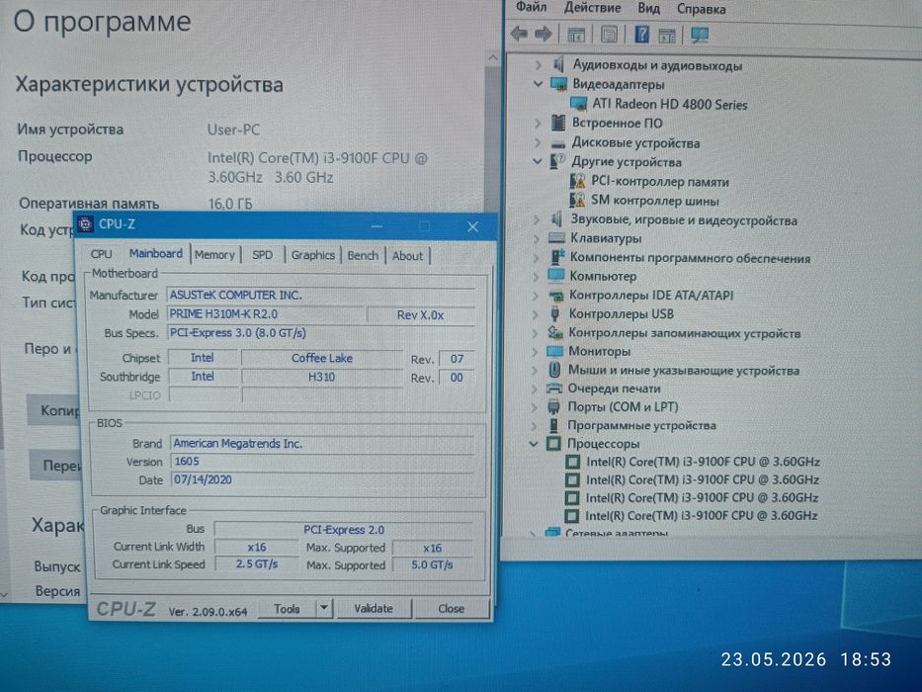
Task: Collapse the Процессоры node
Action: 534,444
